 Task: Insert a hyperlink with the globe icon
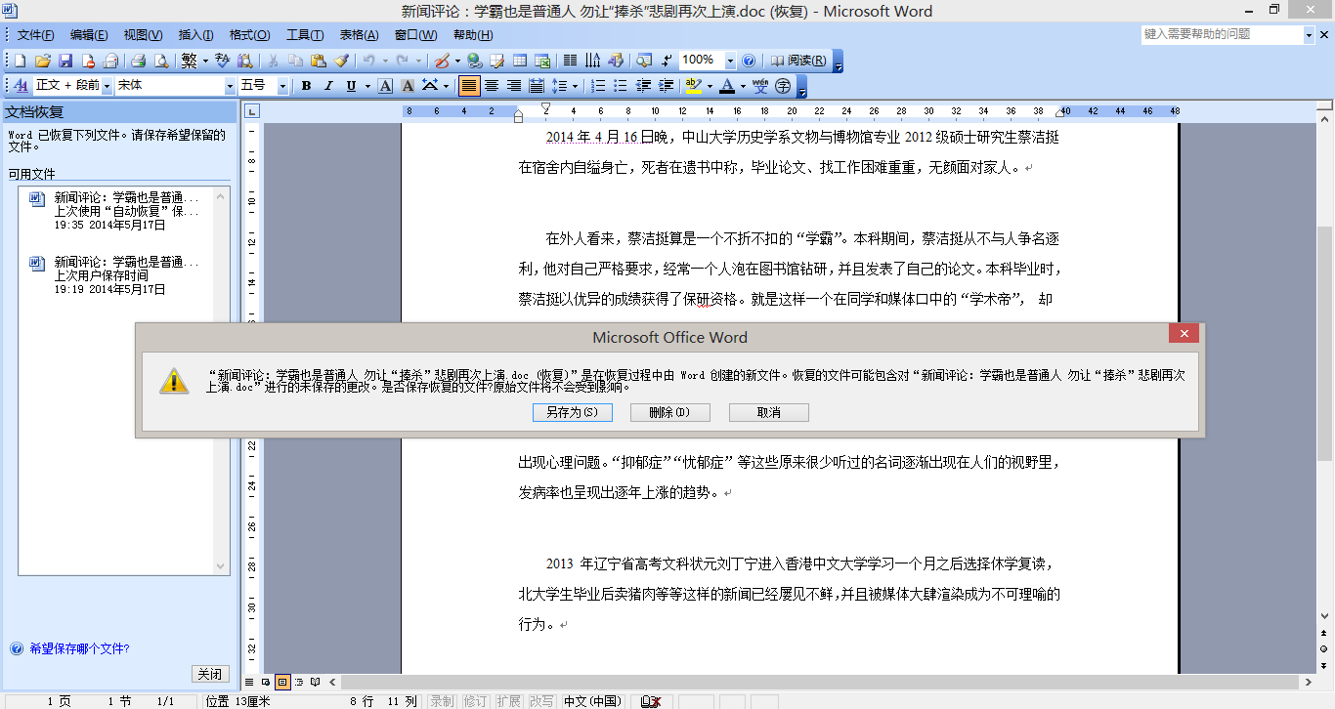tap(474, 61)
